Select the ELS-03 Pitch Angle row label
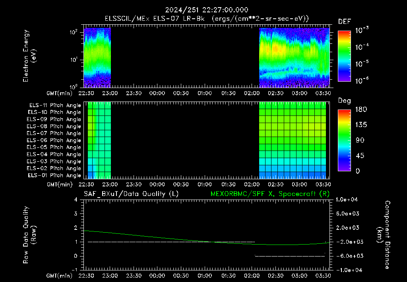 coord(54,161)
